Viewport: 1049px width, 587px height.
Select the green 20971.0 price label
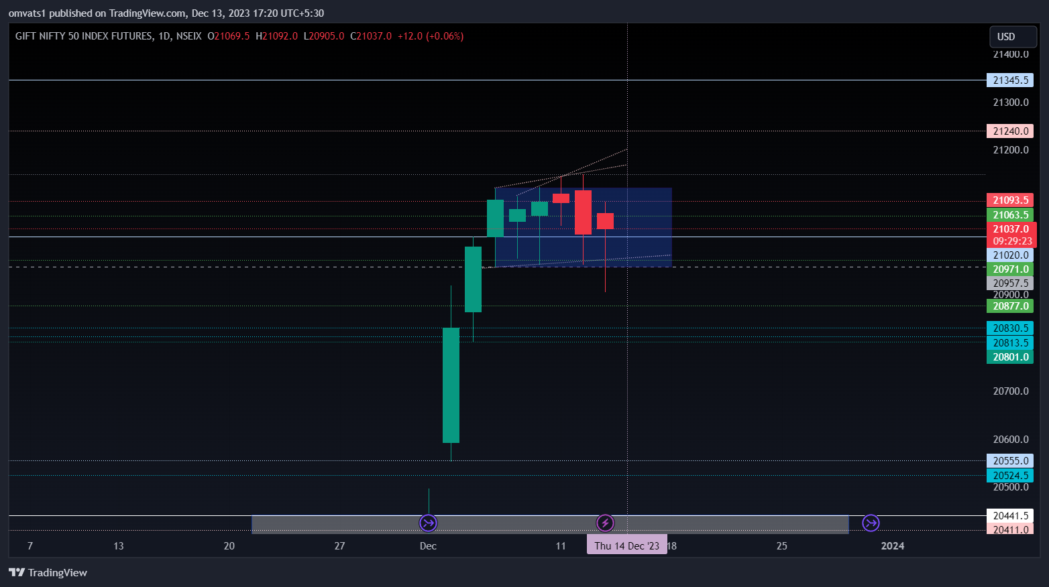click(x=1010, y=269)
